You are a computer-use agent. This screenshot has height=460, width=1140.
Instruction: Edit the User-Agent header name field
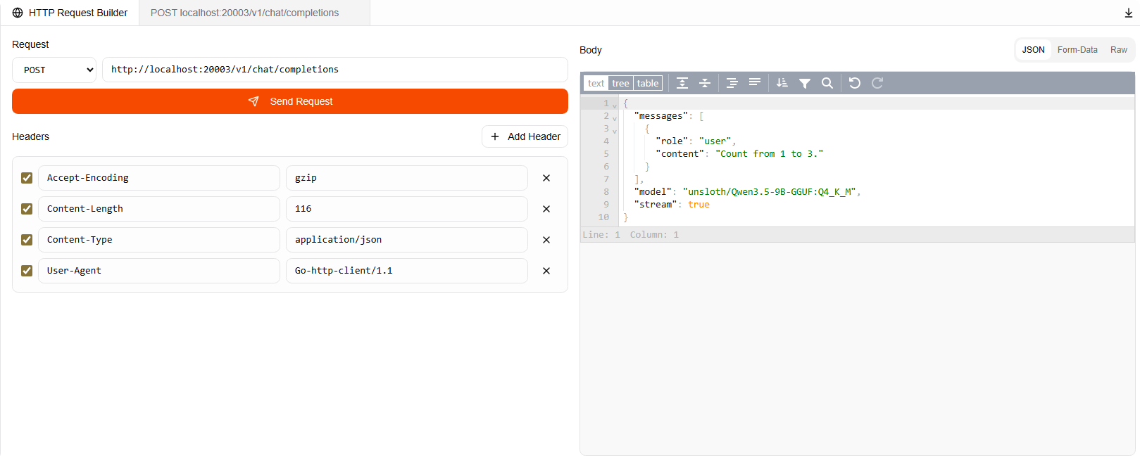click(159, 271)
